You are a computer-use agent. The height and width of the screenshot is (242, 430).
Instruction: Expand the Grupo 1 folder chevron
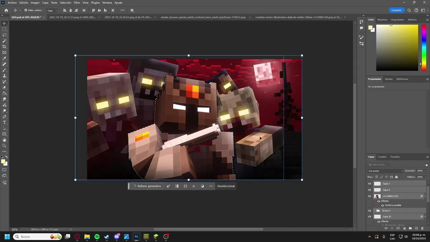[x=374, y=210]
